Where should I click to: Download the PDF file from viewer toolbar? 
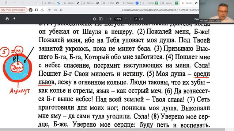click(x=14, y=19)
